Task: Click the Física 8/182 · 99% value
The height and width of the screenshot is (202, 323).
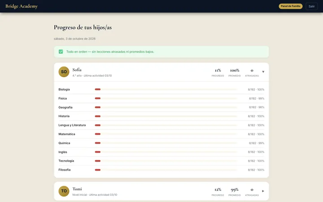Action: pyautogui.click(x=257, y=98)
